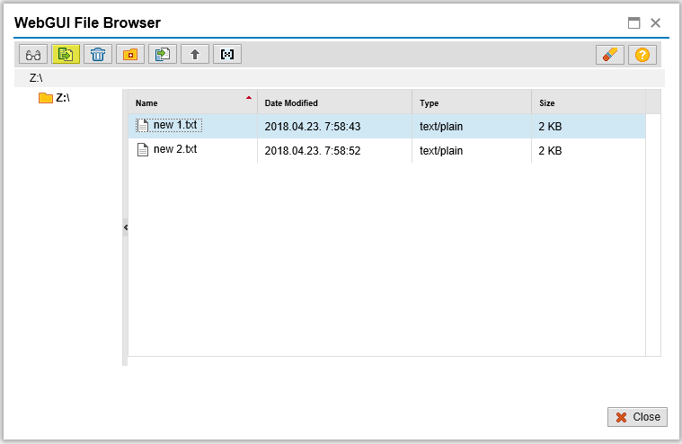Click the Z:\ path bar

pos(340,78)
